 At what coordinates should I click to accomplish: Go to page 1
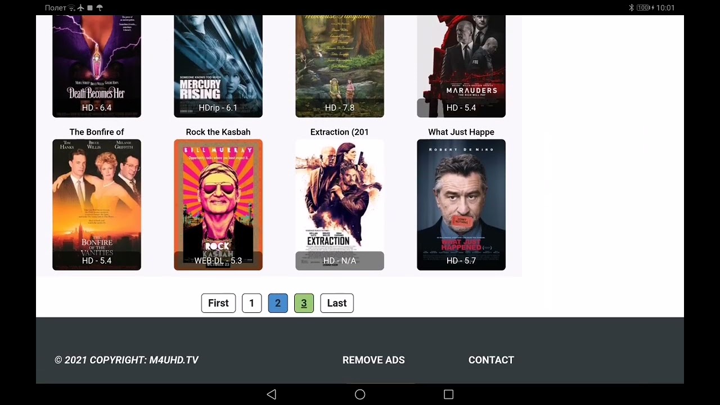[251, 303]
